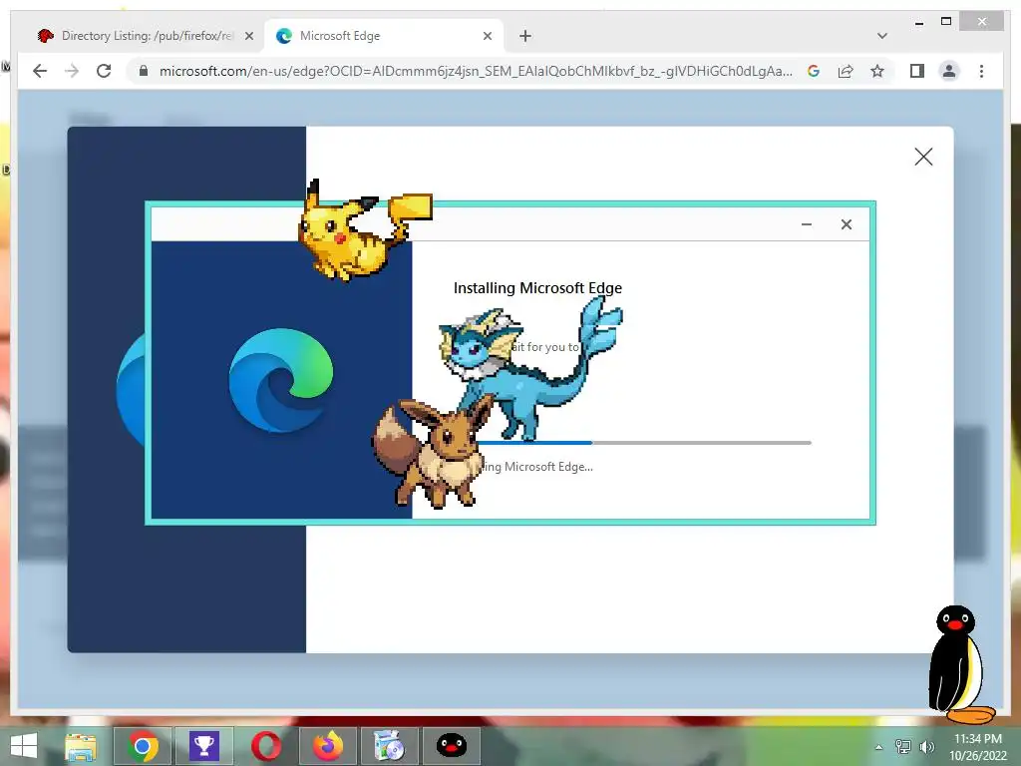Viewport: 1021px width, 766px height.
Task: Close the Microsoft Edge tab
Action: tap(487, 37)
